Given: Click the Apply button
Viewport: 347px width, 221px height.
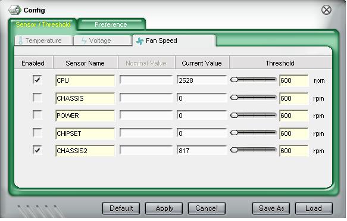Looking at the screenshot, I should pyautogui.click(x=164, y=208).
